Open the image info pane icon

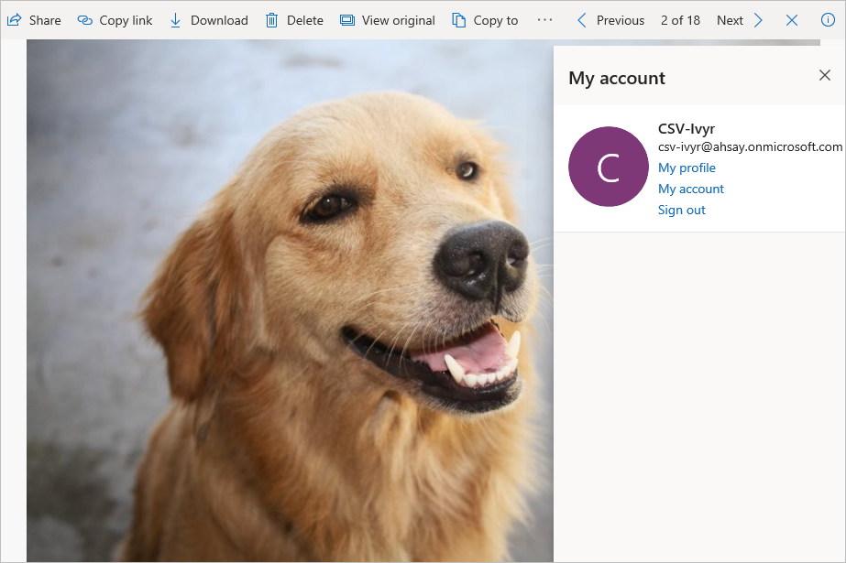coord(828,20)
